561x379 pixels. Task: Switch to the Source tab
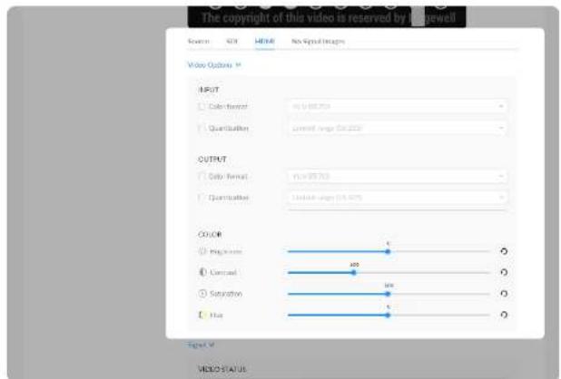(198, 42)
